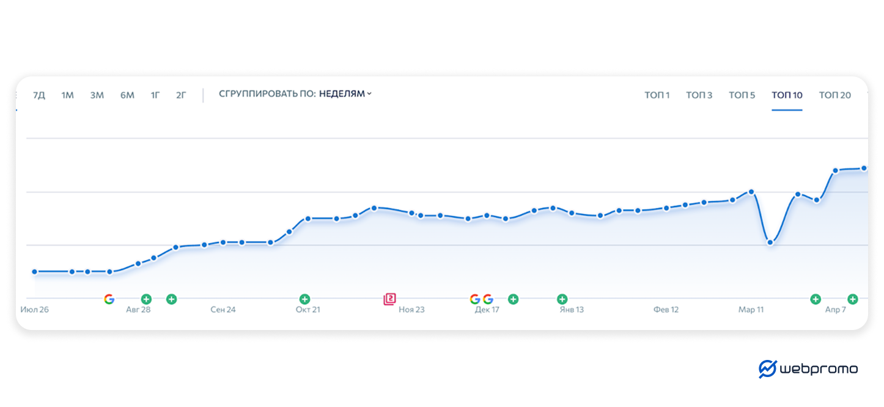884x407 pixels.
Task: Open the ТОП 5 tab
Action: click(x=742, y=95)
